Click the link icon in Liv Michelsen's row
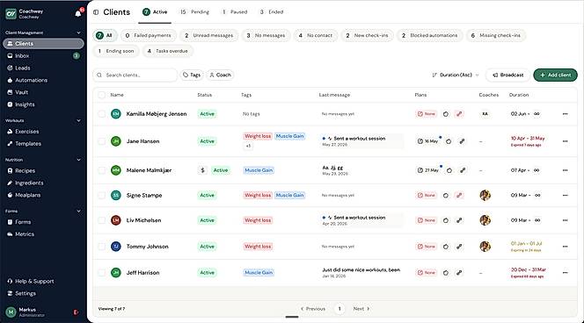This screenshot has height=323, width=584. tap(459, 220)
